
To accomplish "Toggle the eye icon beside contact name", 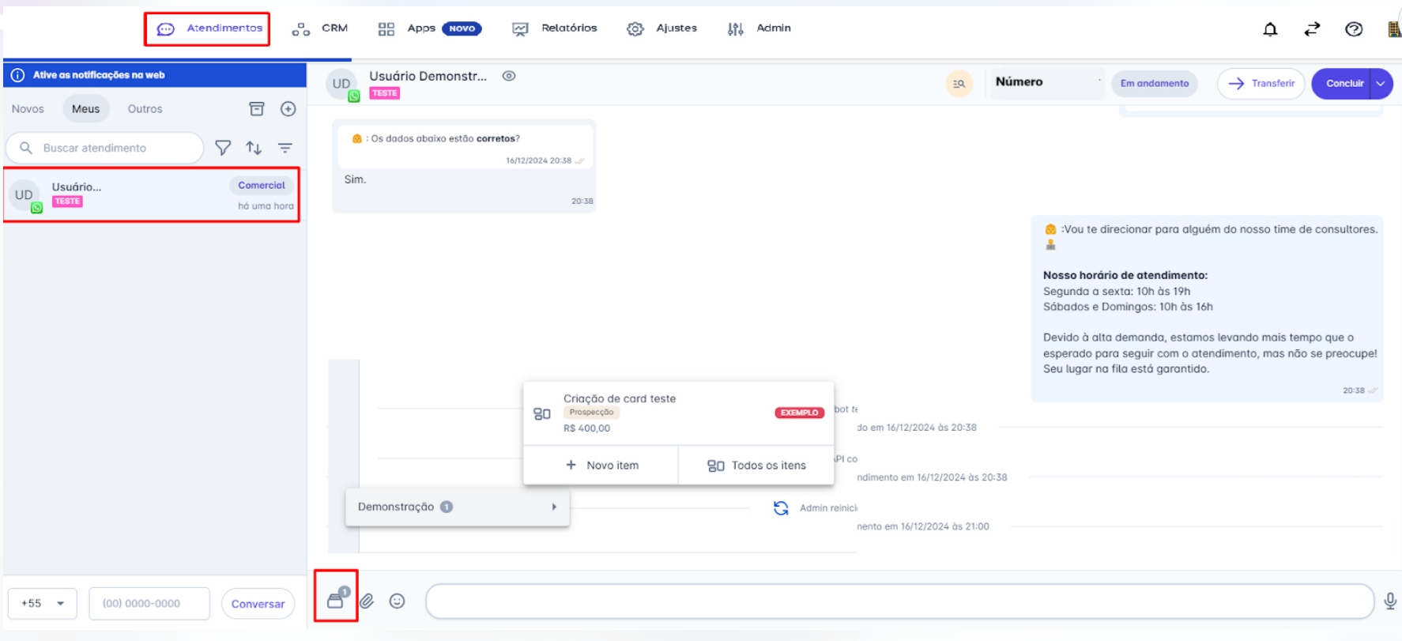I will [x=509, y=76].
